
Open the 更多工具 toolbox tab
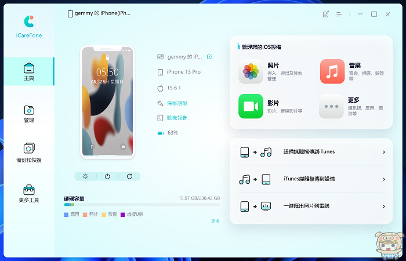[29, 193]
